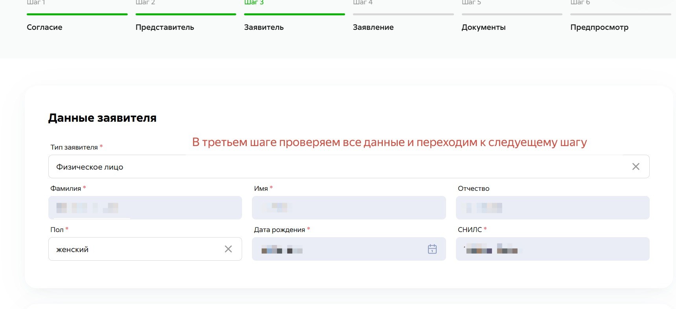
Task: Click the 'Фамилия' field label
Action: pos(66,188)
